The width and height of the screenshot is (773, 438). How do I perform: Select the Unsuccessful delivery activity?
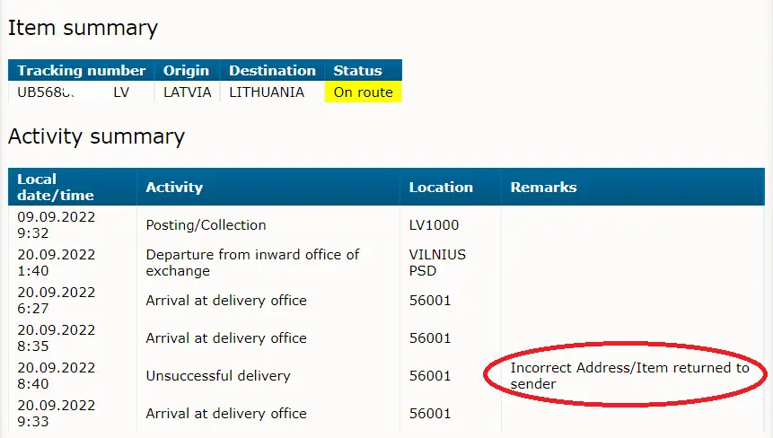coord(218,376)
